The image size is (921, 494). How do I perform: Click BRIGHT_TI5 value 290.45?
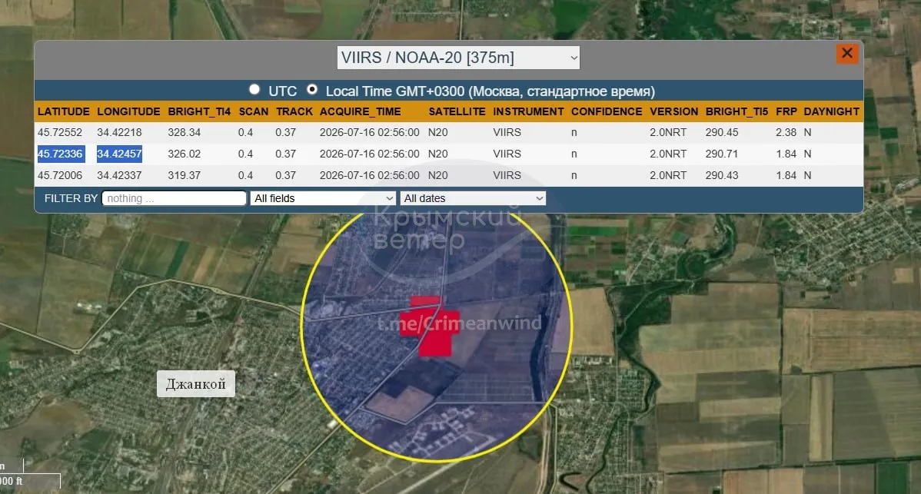[721, 133]
